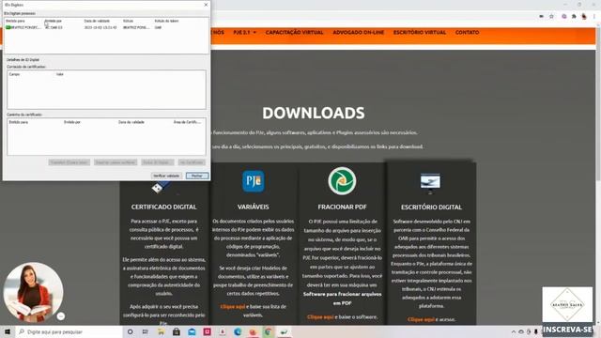Click the "Área de Certific..." column header
Screen dimensions: 601x338
coord(187,122)
